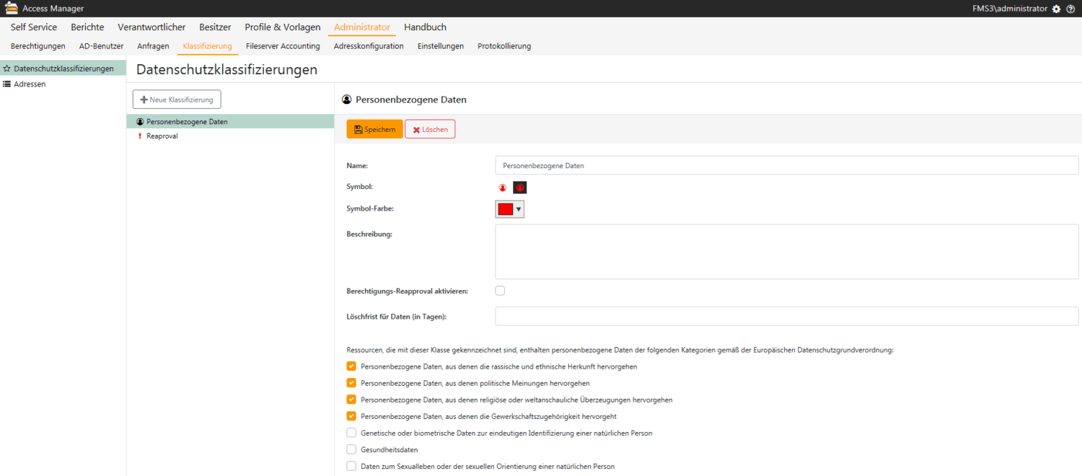Click the list icon beside Adressen
This screenshot has height=476, width=1082.
(6, 84)
